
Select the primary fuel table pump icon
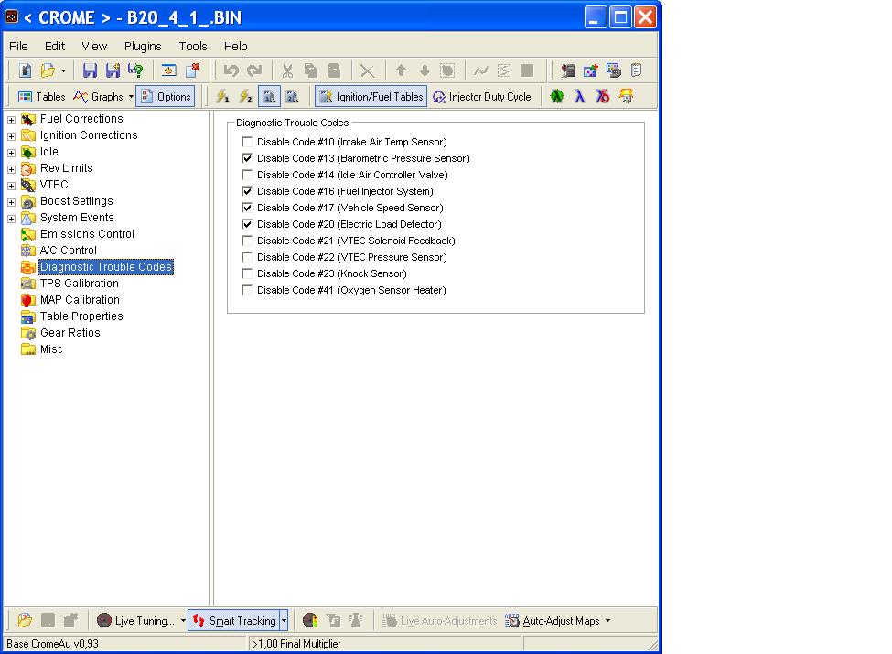tap(269, 97)
